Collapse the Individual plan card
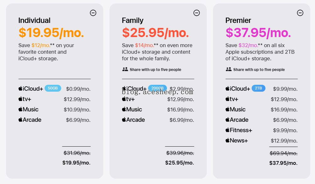Viewport: 315px width, 184px height. (93, 13)
